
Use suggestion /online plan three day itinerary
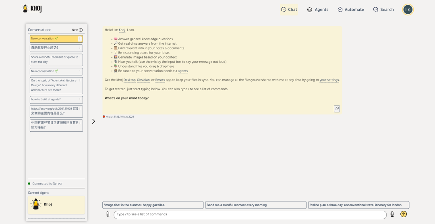coord(359,205)
